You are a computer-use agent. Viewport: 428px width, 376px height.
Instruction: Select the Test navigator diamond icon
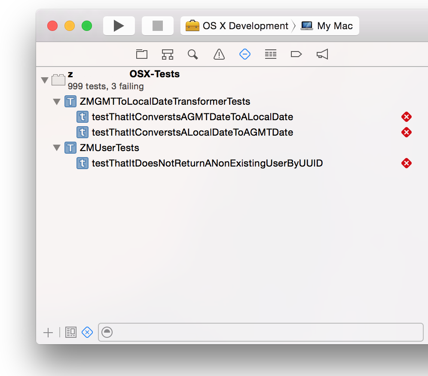[x=245, y=54]
